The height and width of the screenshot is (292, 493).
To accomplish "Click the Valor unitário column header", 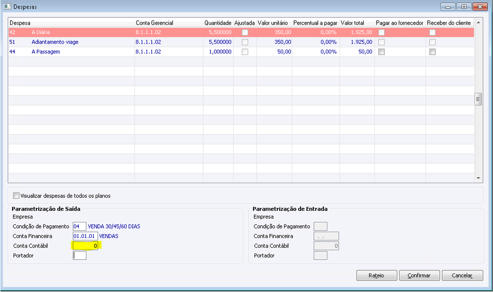I will (274, 22).
